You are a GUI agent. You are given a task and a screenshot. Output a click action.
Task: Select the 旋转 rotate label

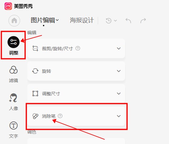[x=46, y=71]
